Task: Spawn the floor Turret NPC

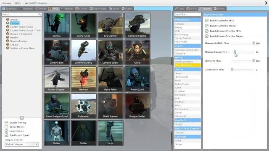Action: click(111, 133)
